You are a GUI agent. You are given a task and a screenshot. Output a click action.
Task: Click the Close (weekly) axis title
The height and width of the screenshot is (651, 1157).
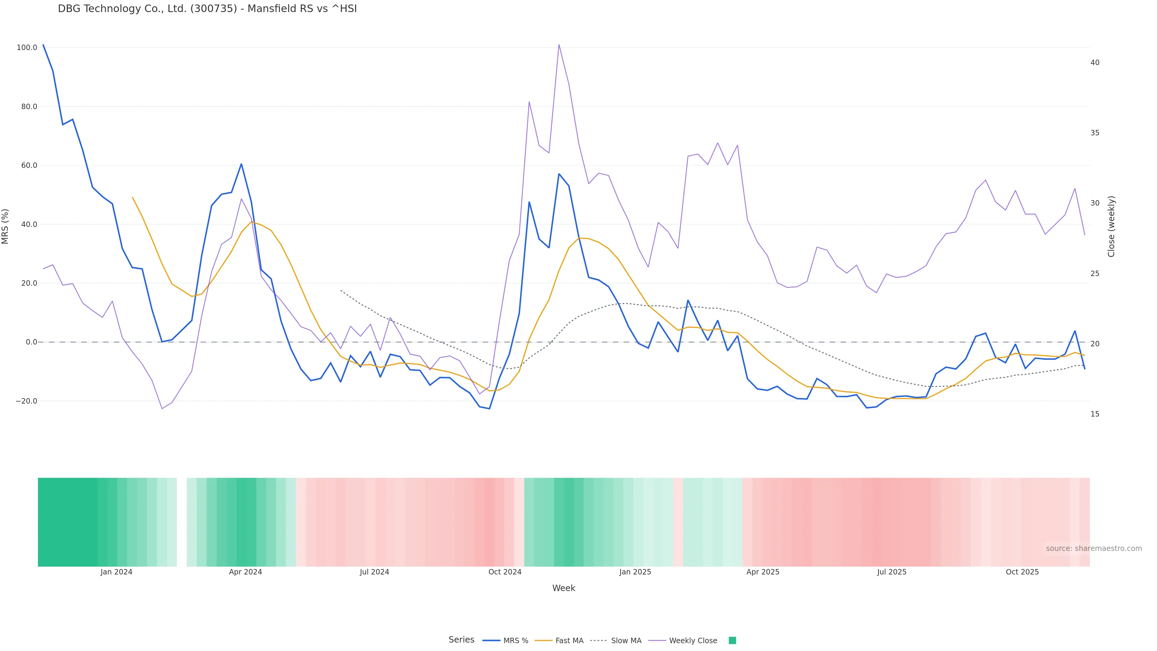(1111, 226)
